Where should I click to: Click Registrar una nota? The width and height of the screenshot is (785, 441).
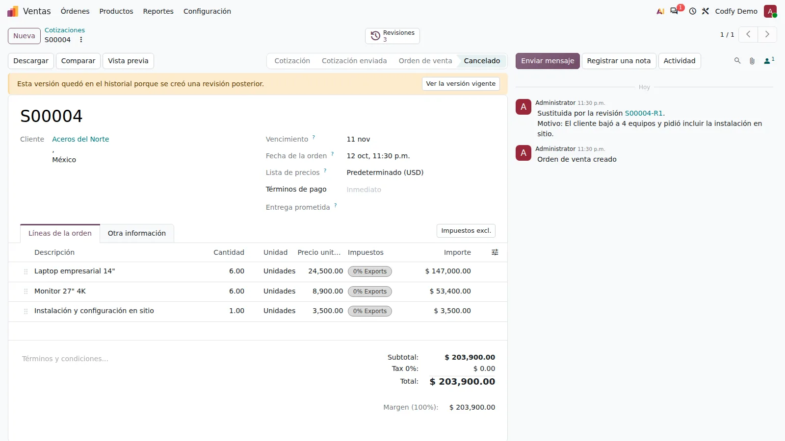point(619,61)
